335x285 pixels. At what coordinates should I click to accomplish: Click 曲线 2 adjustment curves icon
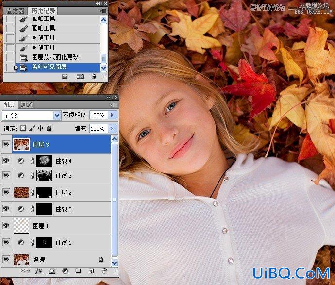pos(21,209)
